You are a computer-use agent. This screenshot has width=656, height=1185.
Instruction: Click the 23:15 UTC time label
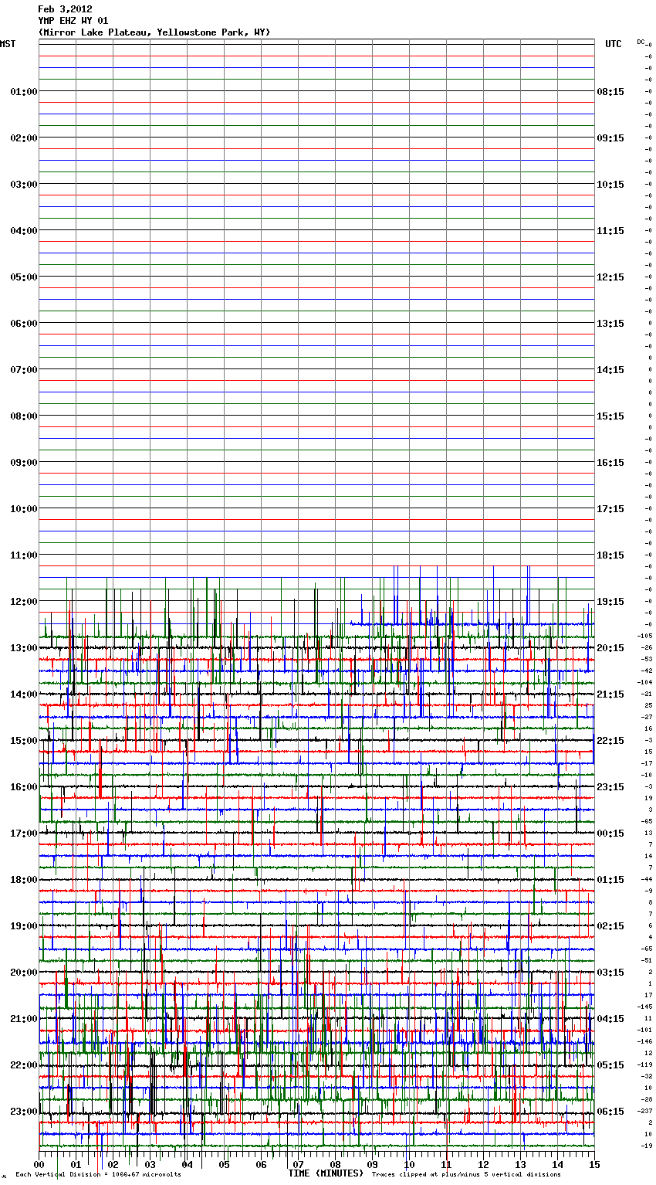tap(610, 787)
